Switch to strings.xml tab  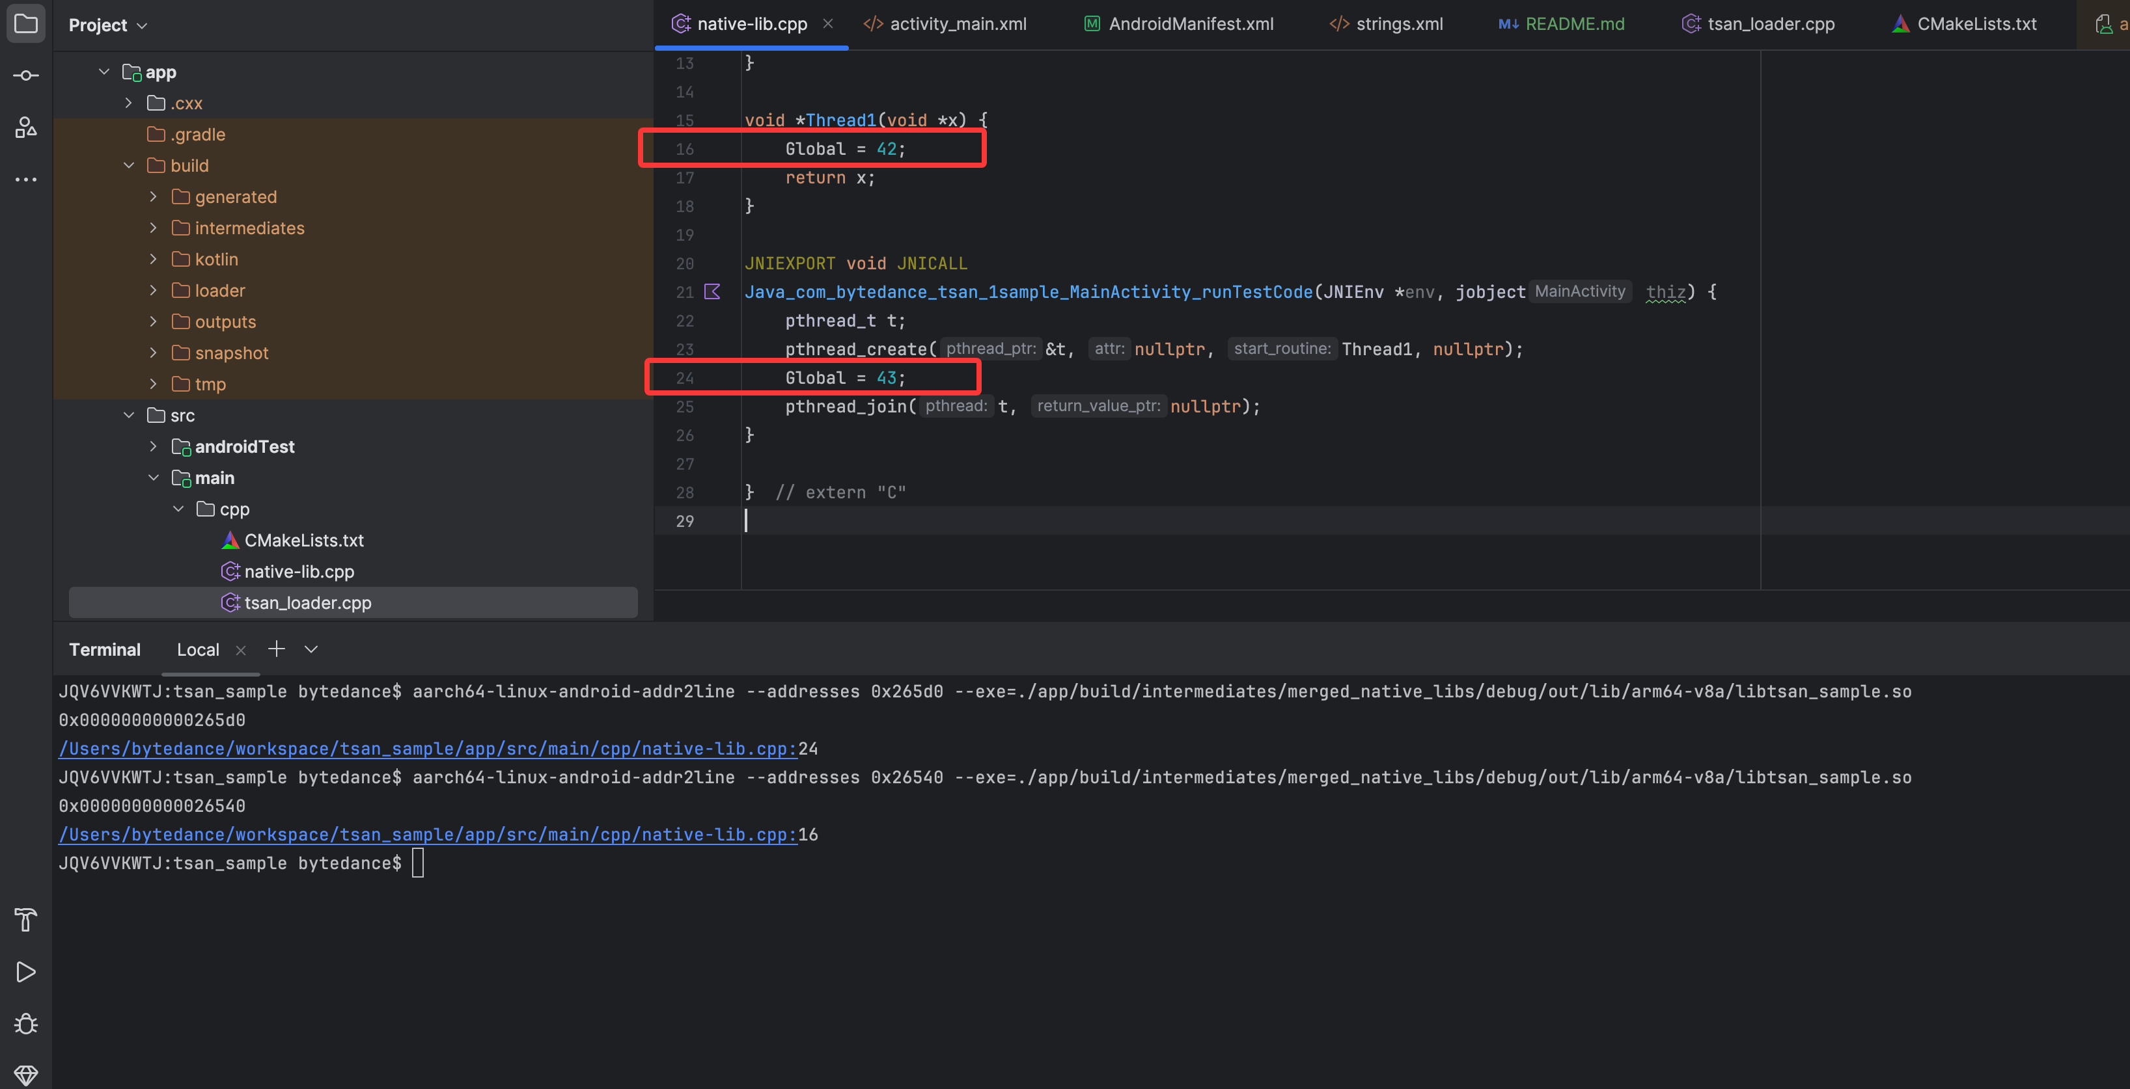pos(1386,24)
